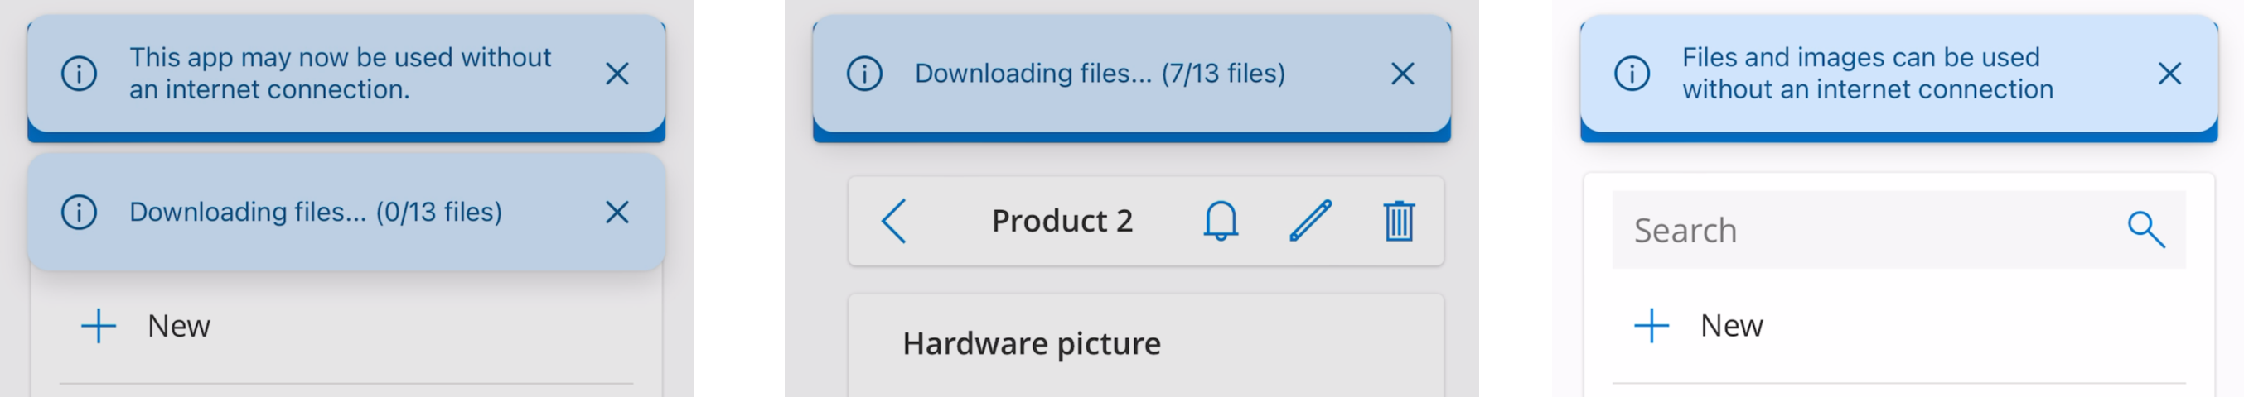Select the "Hardware picture" section heading

[x=1032, y=344]
